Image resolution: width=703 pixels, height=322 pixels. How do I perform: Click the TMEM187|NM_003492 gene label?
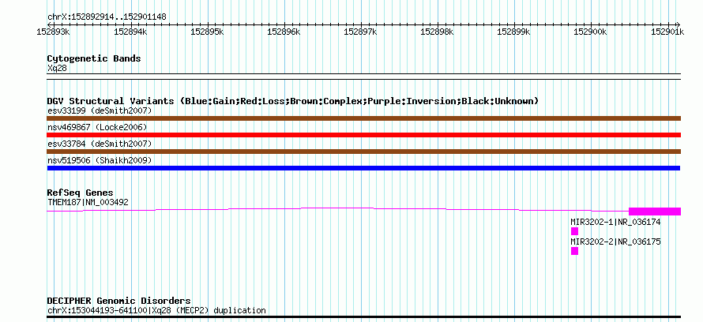(x=88, y=202)
